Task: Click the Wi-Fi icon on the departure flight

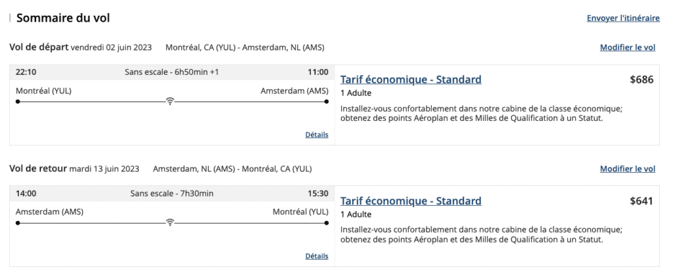Action: coord(170,101)
